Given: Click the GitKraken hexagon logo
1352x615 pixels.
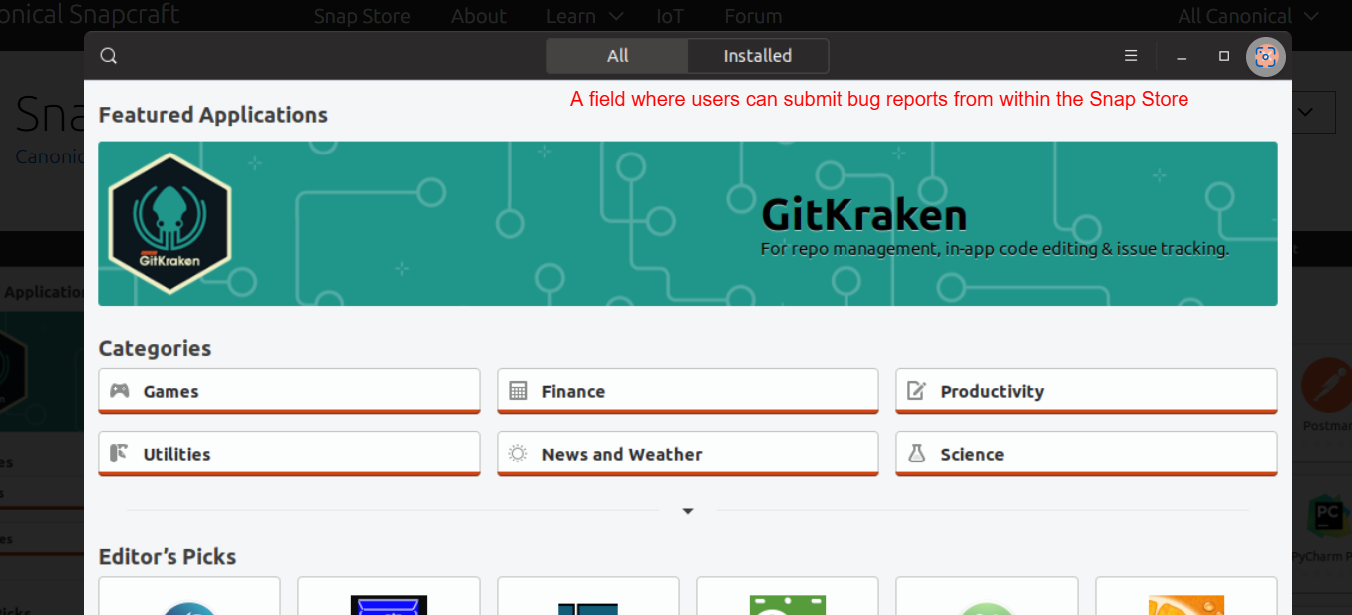Looking at the screenshot, I should point(169,223).
